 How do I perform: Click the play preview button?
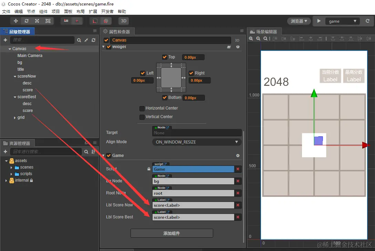click(319, 21)
